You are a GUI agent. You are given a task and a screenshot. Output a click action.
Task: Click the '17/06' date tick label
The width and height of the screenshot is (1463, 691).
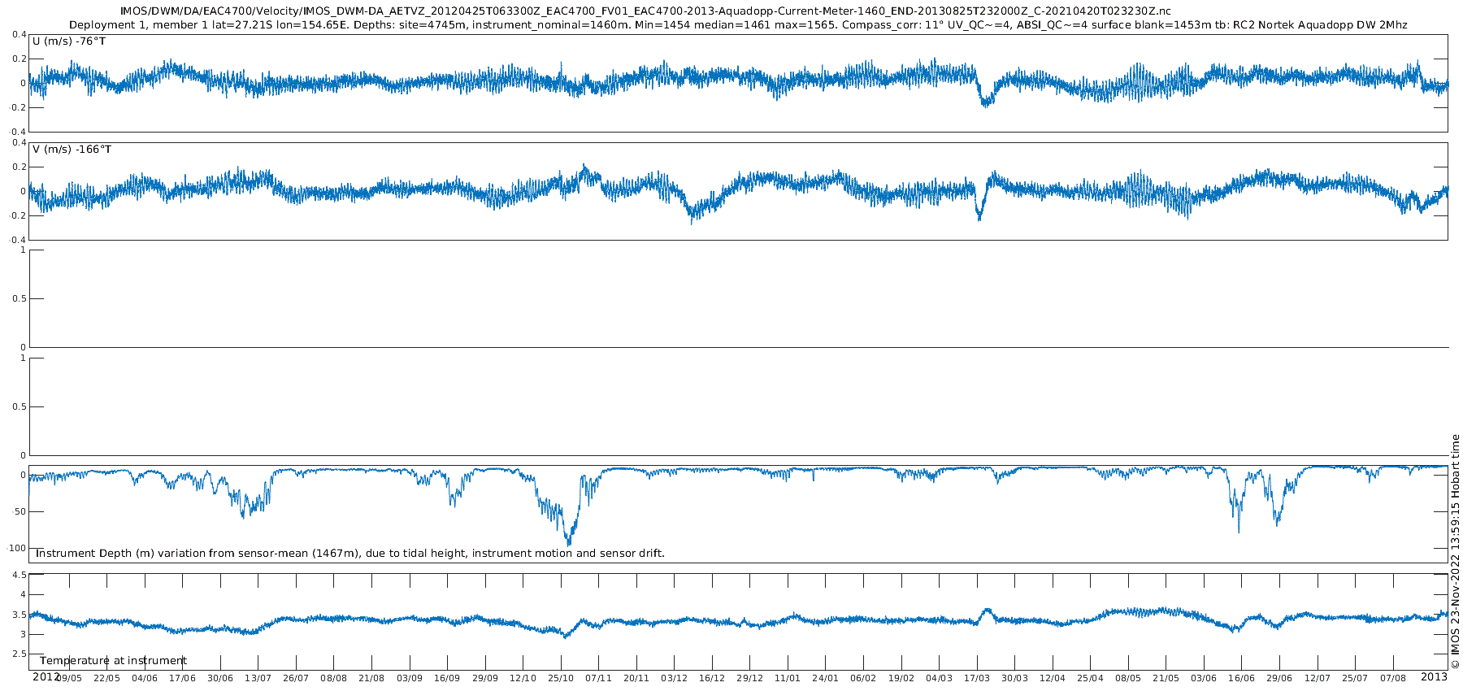pos(182,678)
